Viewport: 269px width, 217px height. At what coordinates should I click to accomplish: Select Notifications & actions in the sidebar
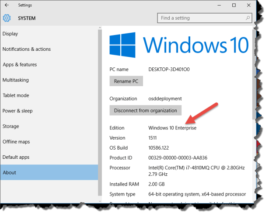(27, 49)
